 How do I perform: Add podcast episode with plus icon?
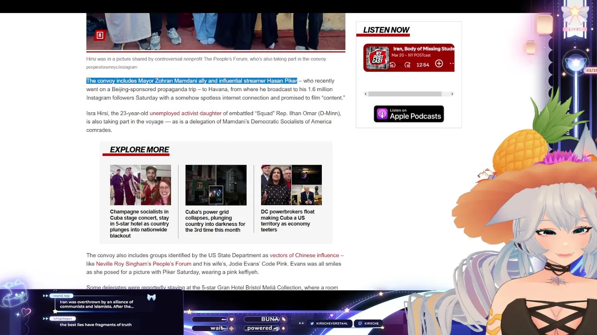click(439, 64)
